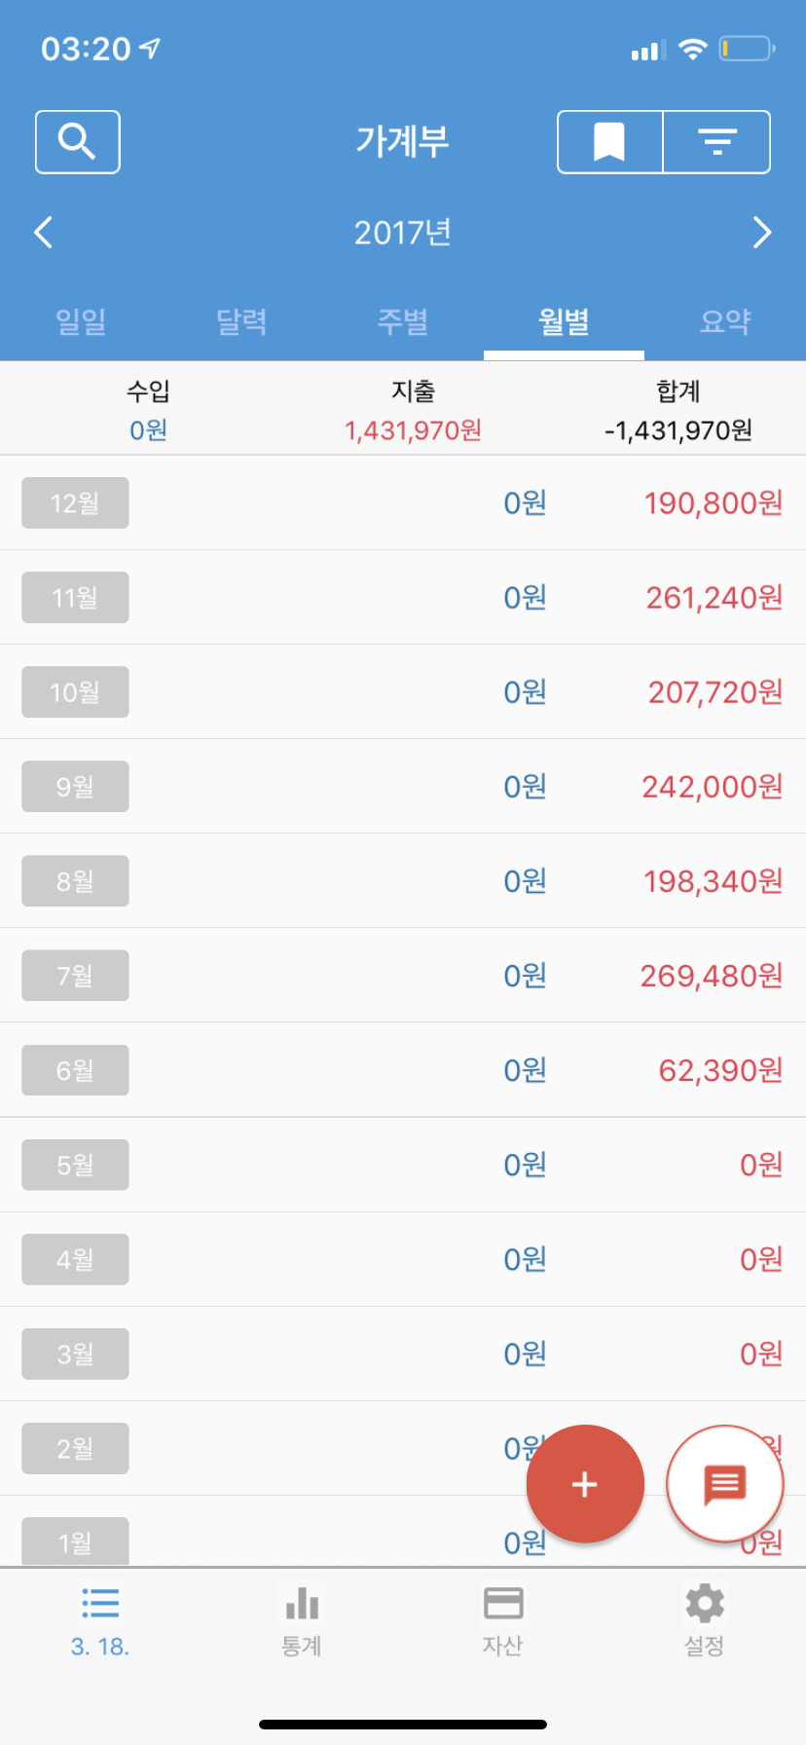Expand the 9월 month row
The image size is (806, 1745).
click(75, 787)
